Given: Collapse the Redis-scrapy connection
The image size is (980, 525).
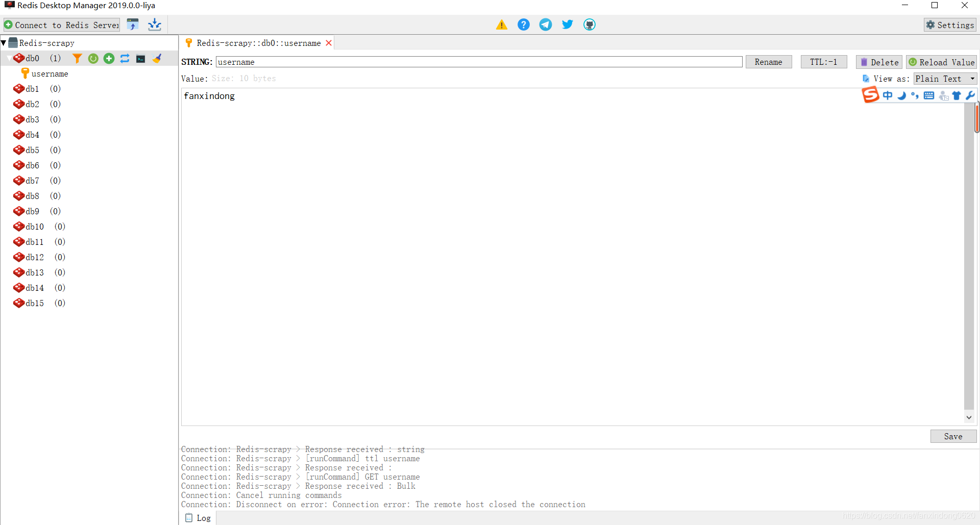Looking at the screenshot, I should coord(4,43).
